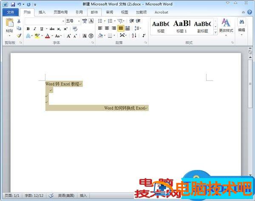This screenshot has width=255, height=201.
Task: Expand the Bullets list dropdown
Action: coord(105,21)
